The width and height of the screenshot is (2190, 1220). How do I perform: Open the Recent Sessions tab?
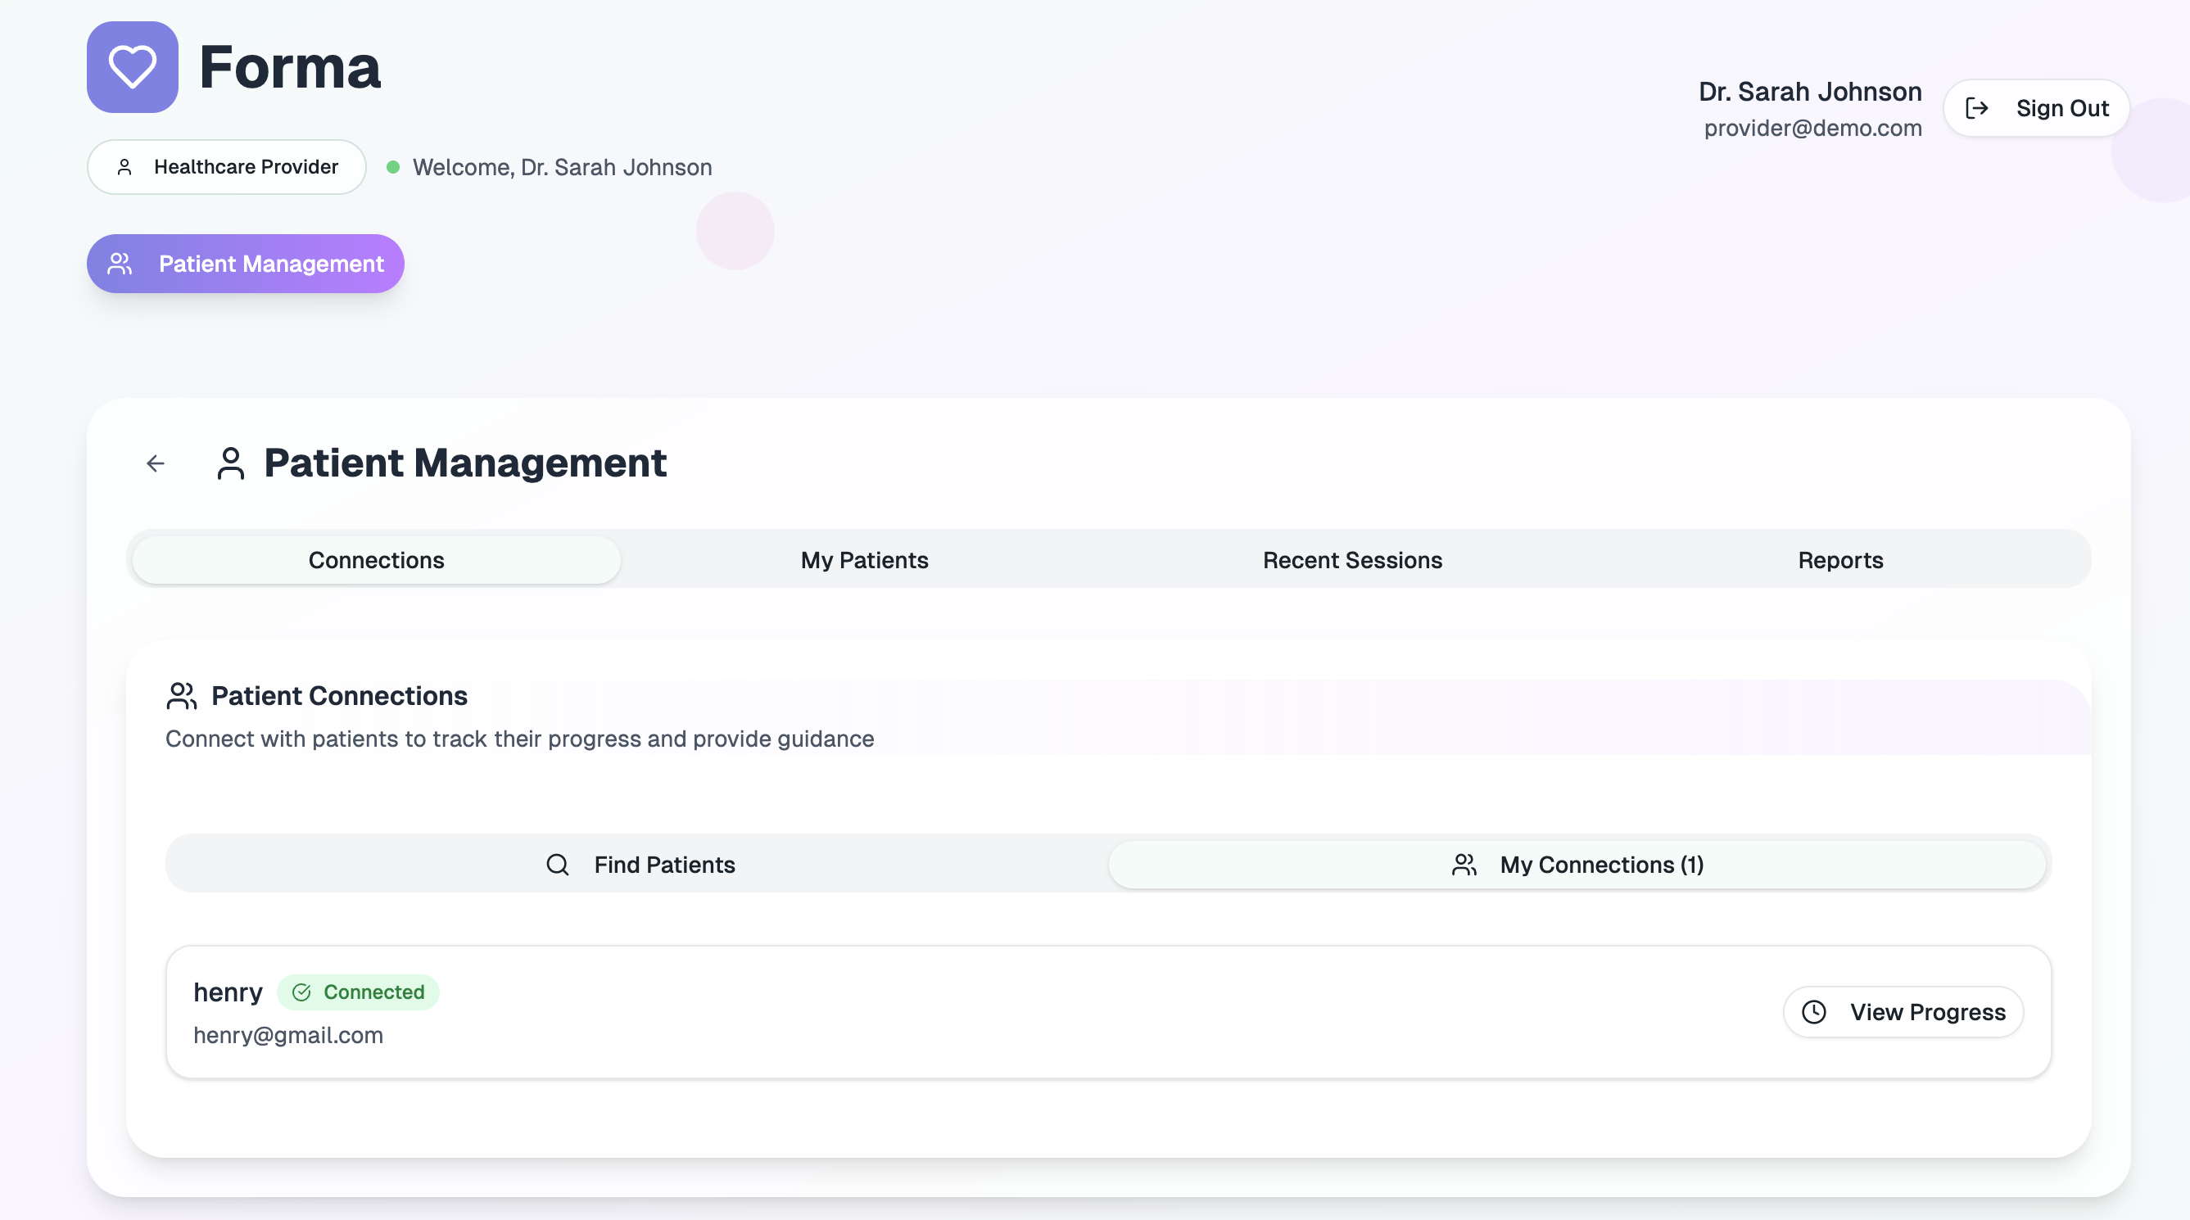[1351, 560]
